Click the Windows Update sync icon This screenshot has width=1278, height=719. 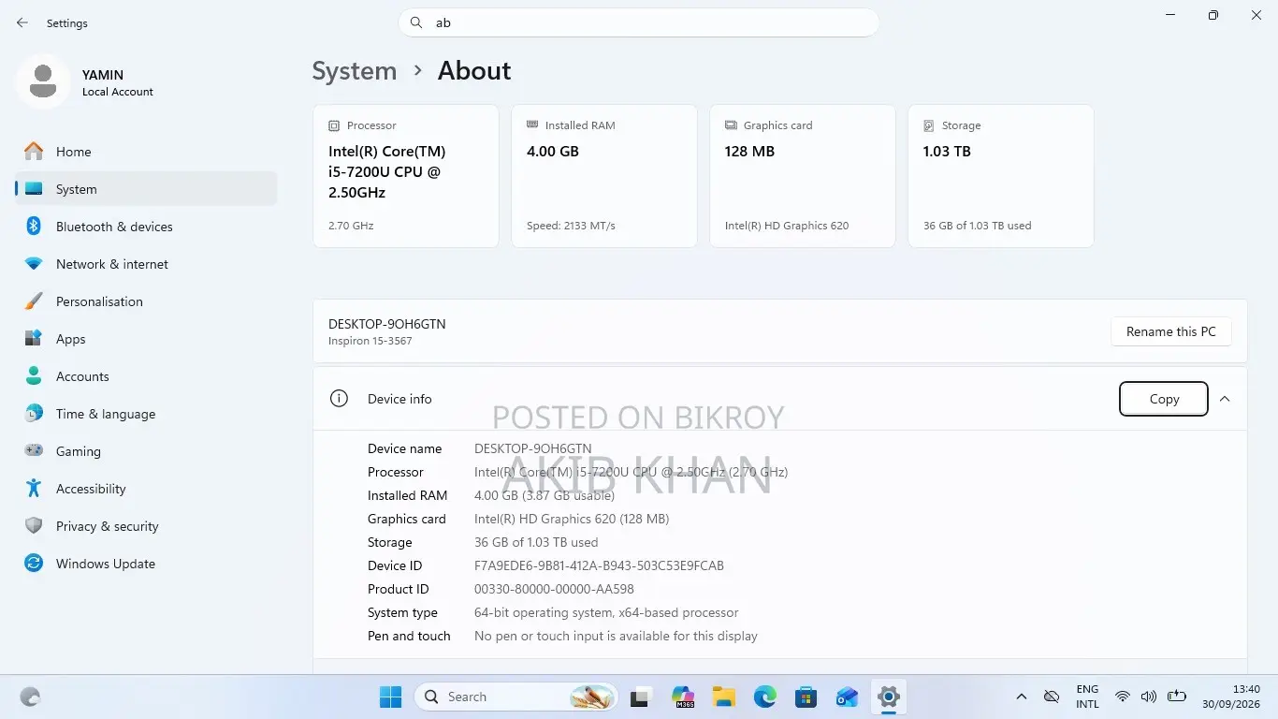[x=34, y=564]
